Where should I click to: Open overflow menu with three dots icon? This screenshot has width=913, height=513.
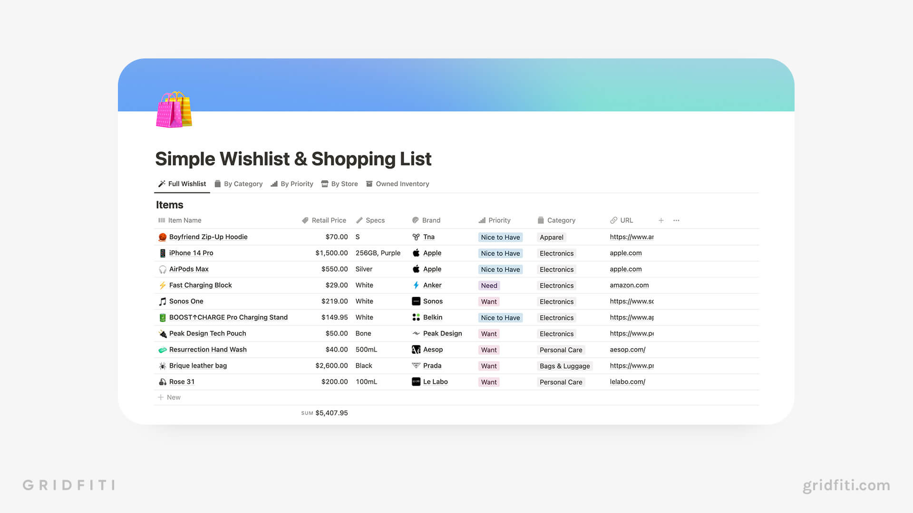pyautogui.click(x=676, y=219)
